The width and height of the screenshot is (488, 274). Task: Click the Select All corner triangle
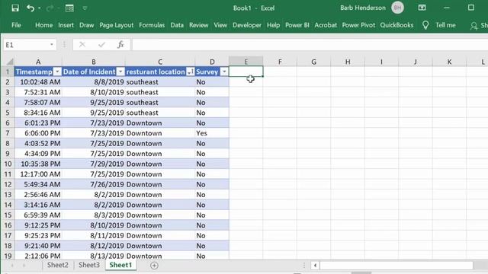(9, 62)
